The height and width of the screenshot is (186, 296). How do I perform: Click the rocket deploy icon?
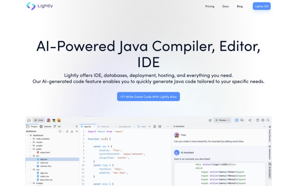point(210,120)
